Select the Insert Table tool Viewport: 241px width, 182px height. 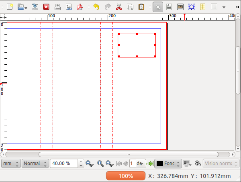point(203,7)
